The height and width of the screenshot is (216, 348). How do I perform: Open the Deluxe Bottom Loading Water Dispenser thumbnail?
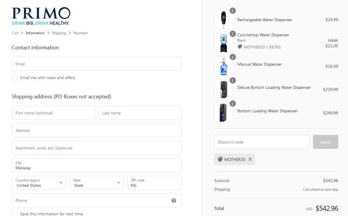pos(223,89)
